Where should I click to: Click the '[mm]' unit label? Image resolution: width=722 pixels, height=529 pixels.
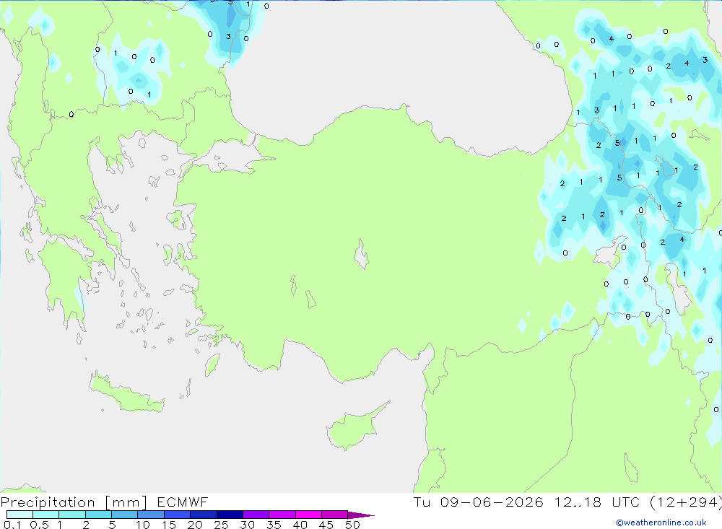pyautogui.click(x=126, y=502)
